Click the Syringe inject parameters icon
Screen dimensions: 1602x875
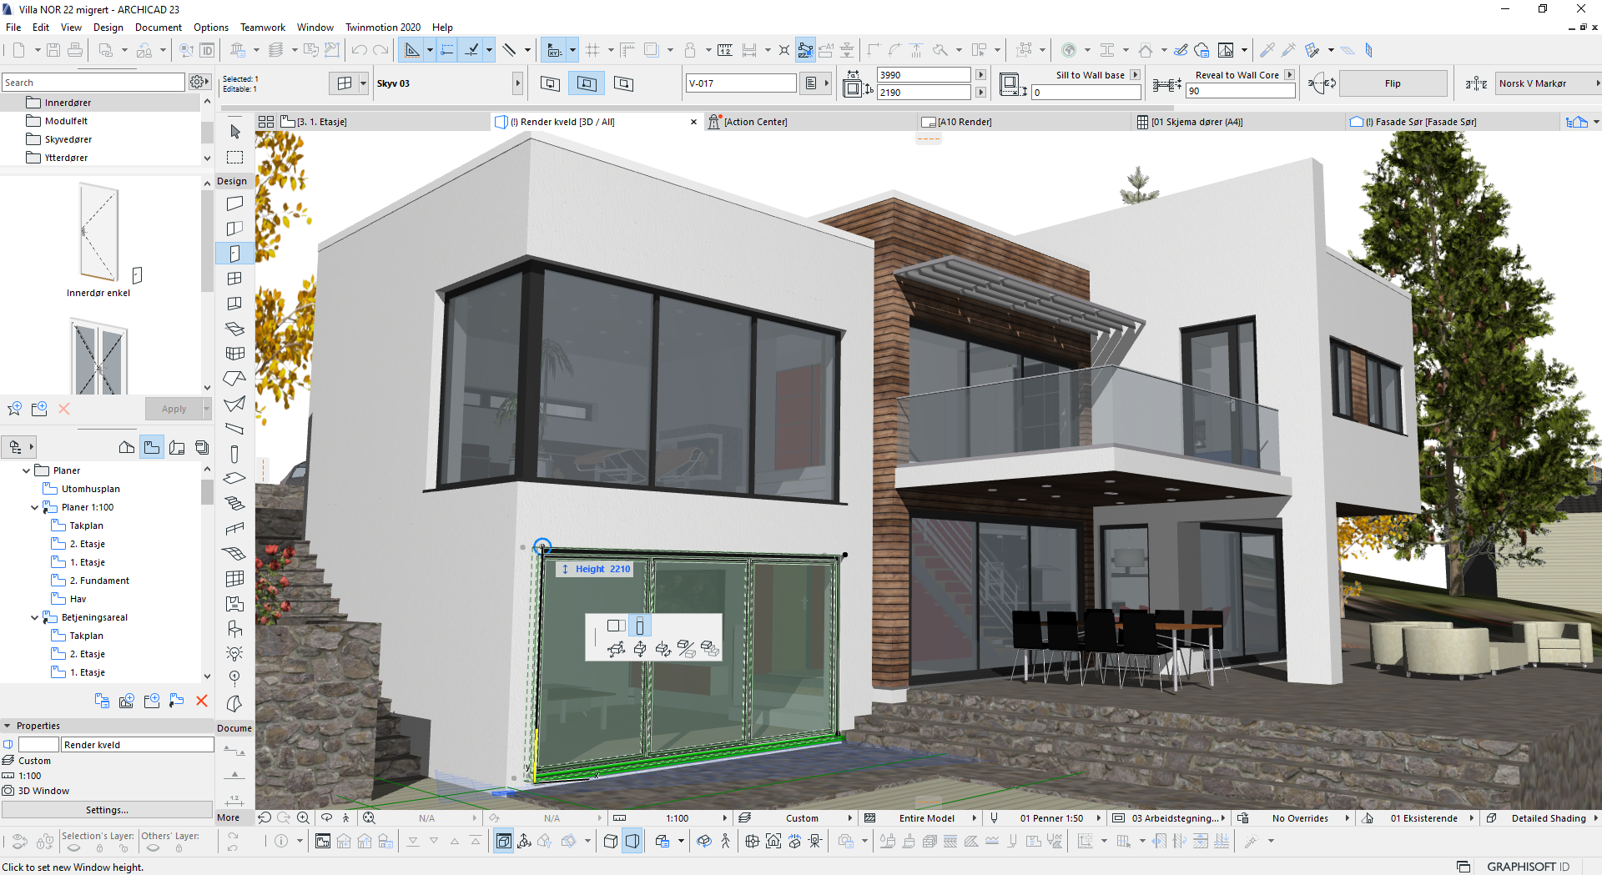[1289, 50]
